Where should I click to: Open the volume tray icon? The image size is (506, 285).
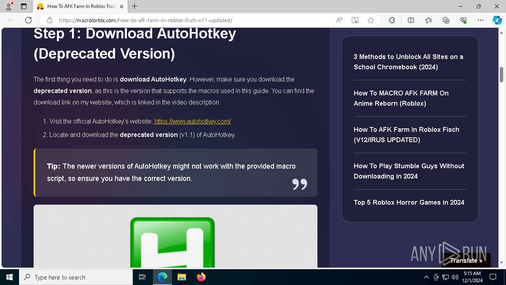click(455, 277)
